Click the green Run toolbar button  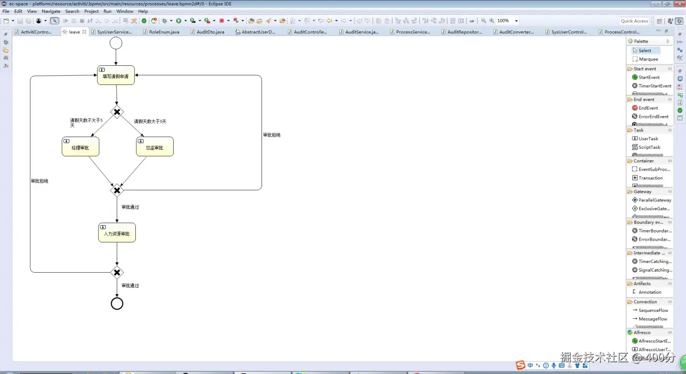pos(178,21)
